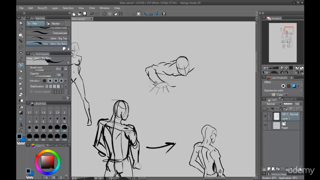Screen dimensions: 320x180
Task: Switch to the Marker sub tool tab
Action: (x=54, y=23)
